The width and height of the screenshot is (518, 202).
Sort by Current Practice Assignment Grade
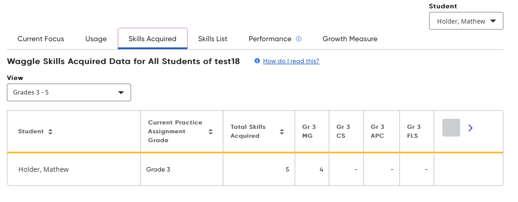pyautogui.click(x=211, y=132)
